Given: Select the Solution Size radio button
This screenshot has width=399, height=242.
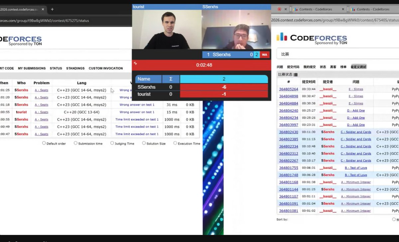Looking at the screenshot, I should coord(144,143).
